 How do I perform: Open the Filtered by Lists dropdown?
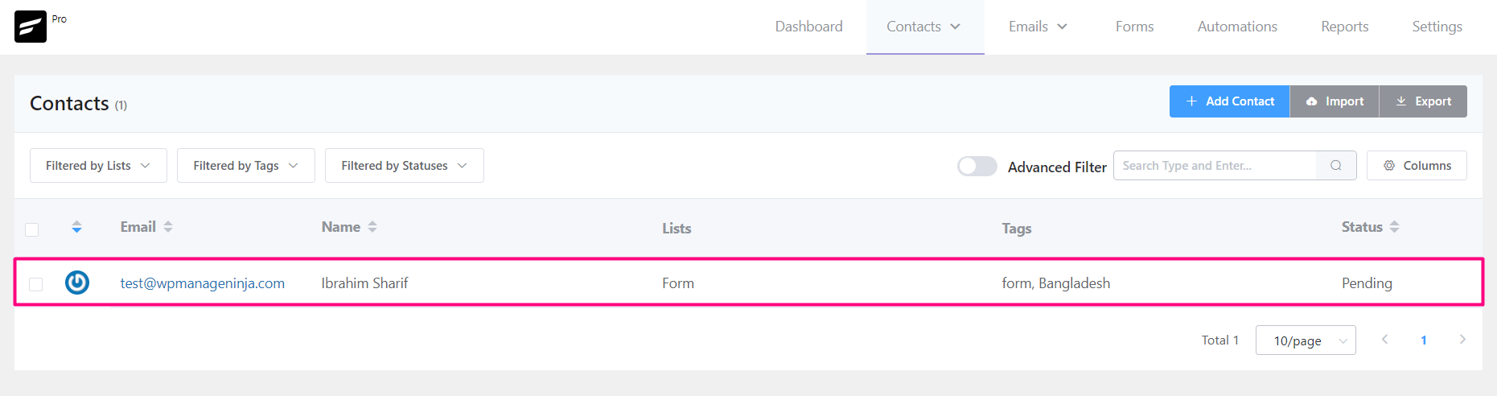98,166
